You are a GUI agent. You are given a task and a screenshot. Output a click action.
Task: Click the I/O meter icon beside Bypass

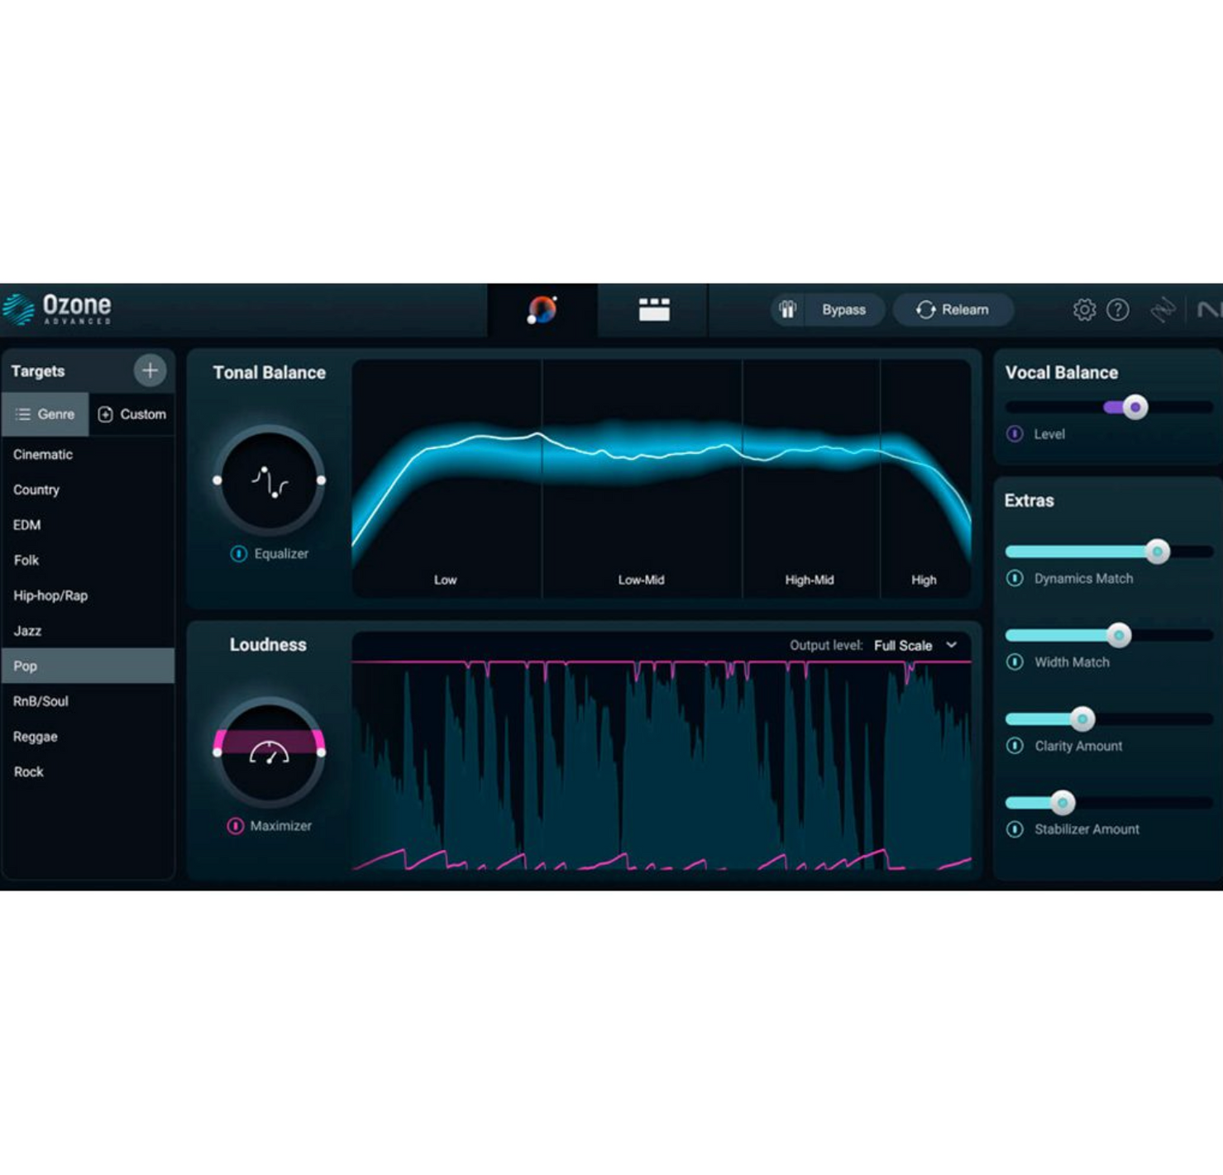click(786, 309)
